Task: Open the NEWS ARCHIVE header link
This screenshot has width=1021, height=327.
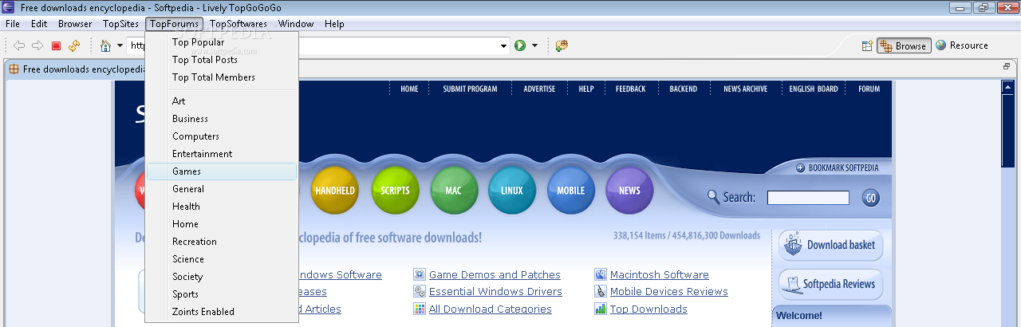Action: click(x=745, y=89)
